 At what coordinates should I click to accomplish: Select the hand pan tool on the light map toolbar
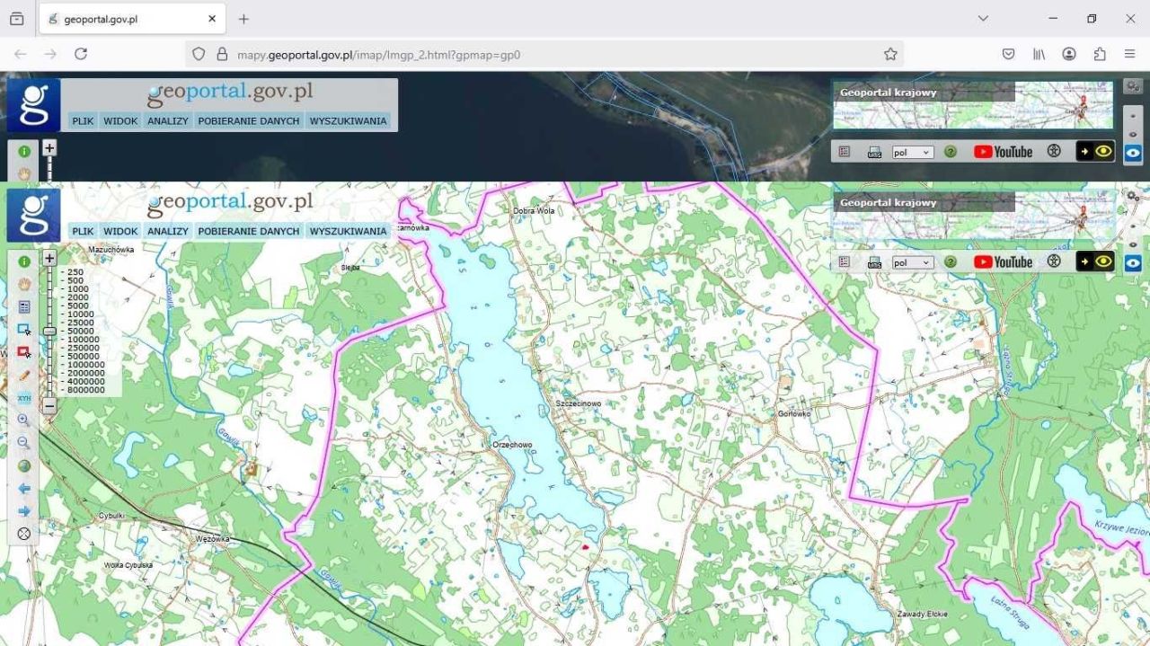coord(24,284)
